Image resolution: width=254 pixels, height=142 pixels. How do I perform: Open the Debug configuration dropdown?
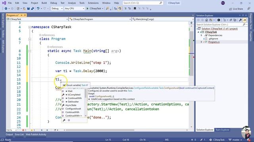coord(57,9)
